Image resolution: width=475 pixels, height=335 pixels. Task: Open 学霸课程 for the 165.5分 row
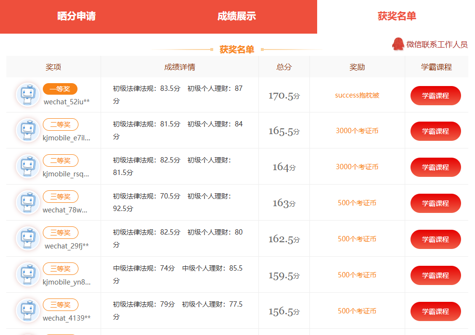point(436,131)
